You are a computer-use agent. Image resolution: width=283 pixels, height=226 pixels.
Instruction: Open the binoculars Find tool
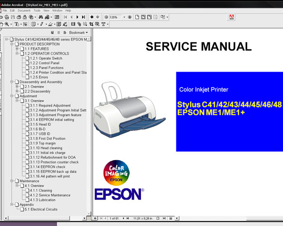click(x=41, y=17)
